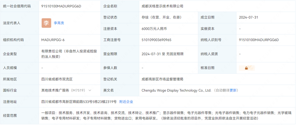Click the （自动翻译 note text
The image size is (296, 125).
221,90
